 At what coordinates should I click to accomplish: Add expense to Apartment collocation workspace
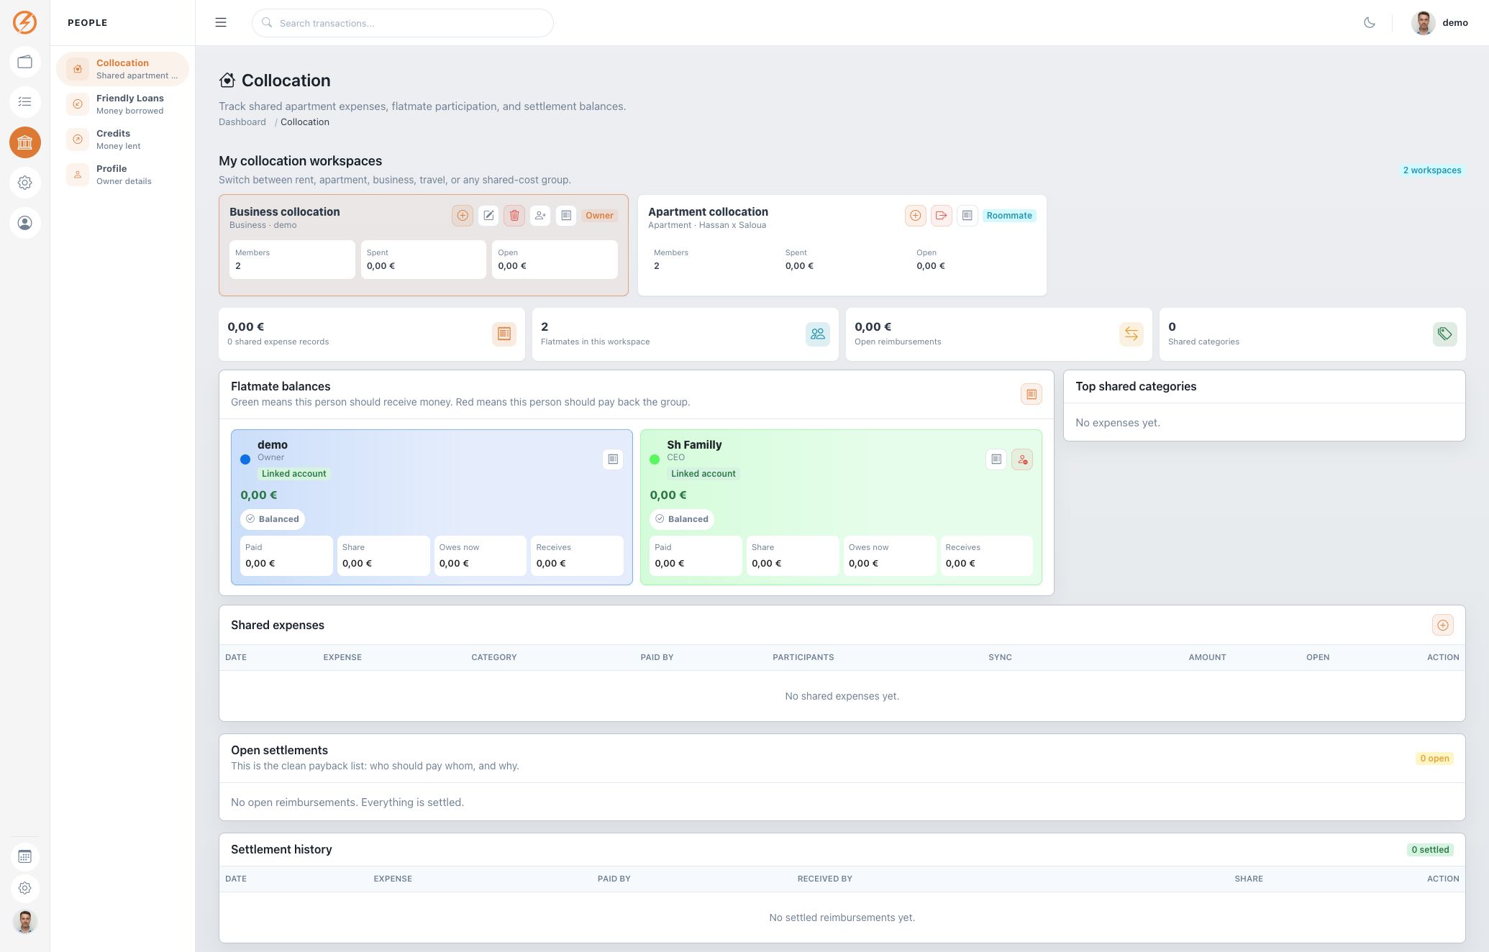[916, 215]
